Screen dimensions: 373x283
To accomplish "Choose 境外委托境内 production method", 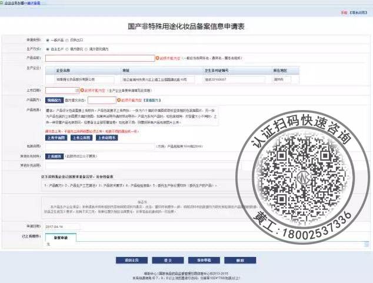I will point(86,49).
